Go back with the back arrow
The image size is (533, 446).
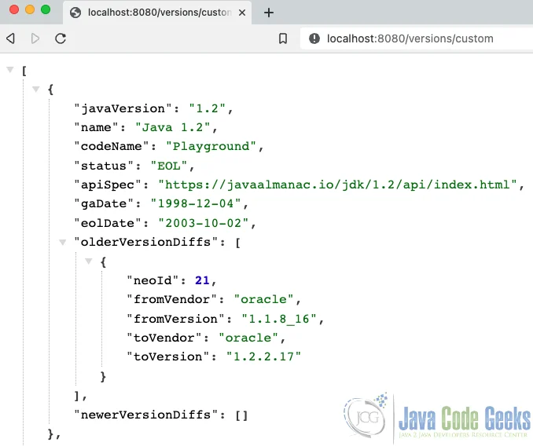pos(10,38)
